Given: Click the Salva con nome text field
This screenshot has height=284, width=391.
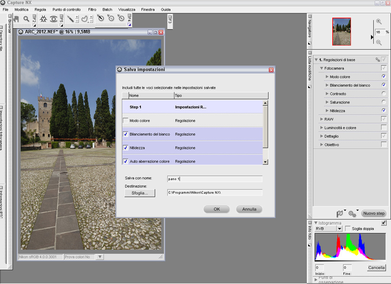Looking at the screenshot, I should [215, 179].
